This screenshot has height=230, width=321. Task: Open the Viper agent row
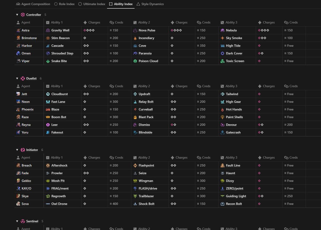[x=25, y=61]
